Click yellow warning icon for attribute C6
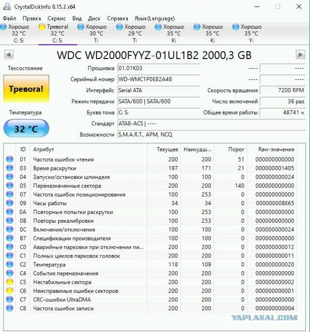Viewport: 310px width, 332px height. [x=10, y=291]
